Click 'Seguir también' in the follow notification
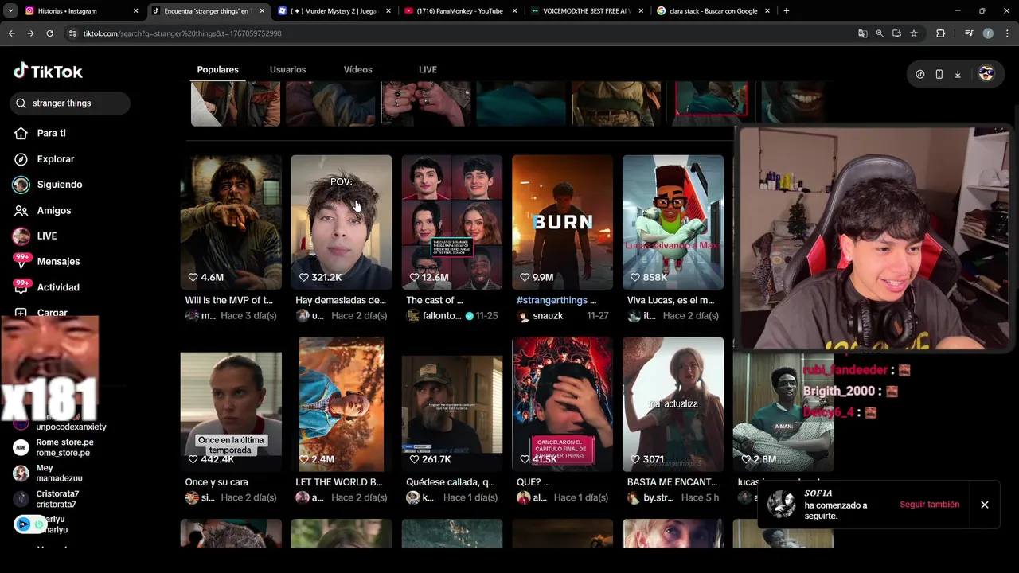The image size is (1019, 573). 930,505
